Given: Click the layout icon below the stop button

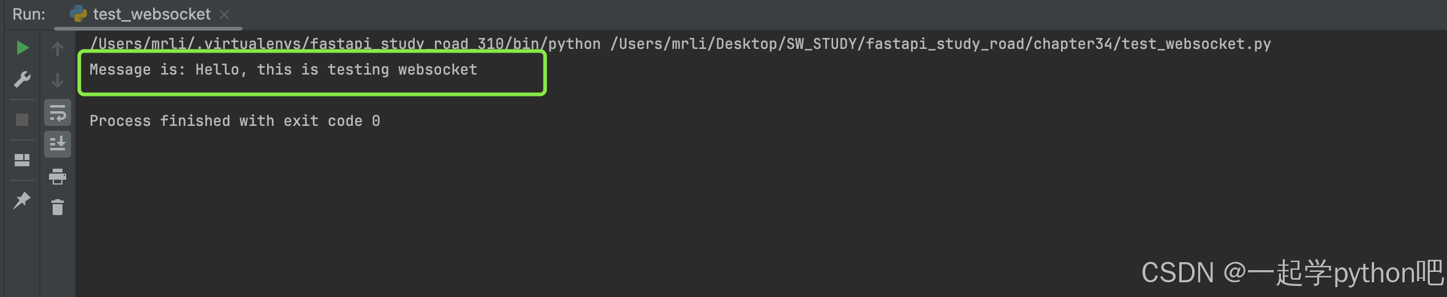Looking at the screenshot, I should 22,160.
